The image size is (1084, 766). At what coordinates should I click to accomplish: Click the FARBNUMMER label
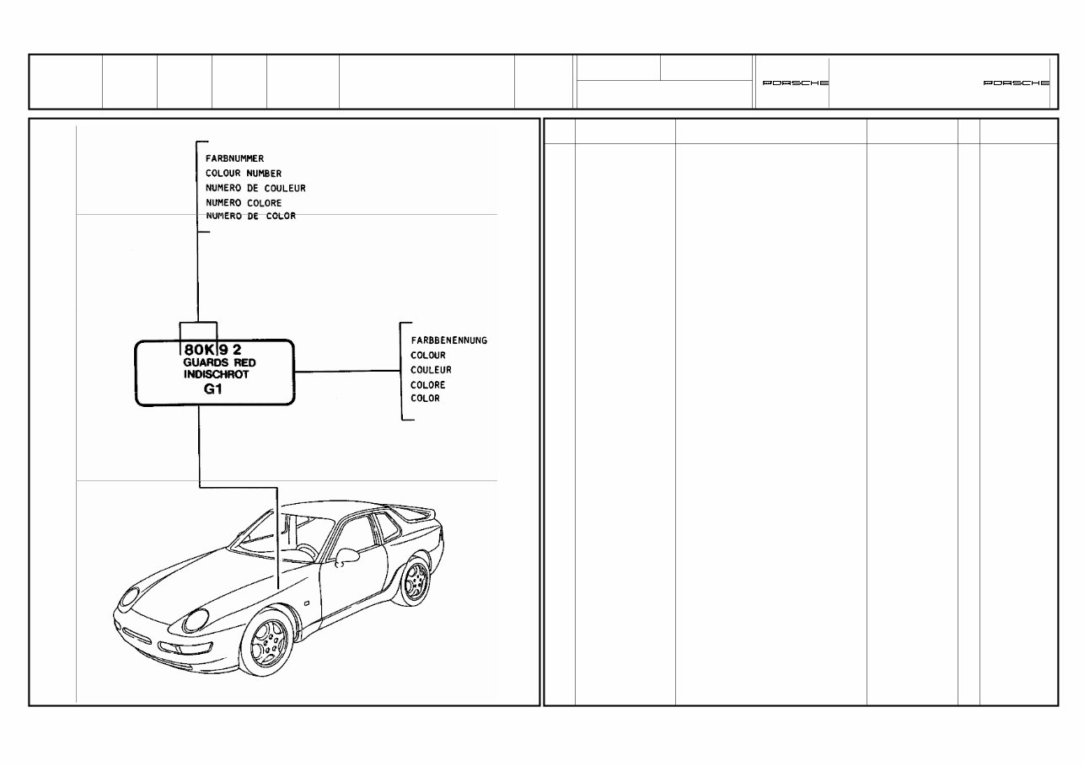point(234,158)
